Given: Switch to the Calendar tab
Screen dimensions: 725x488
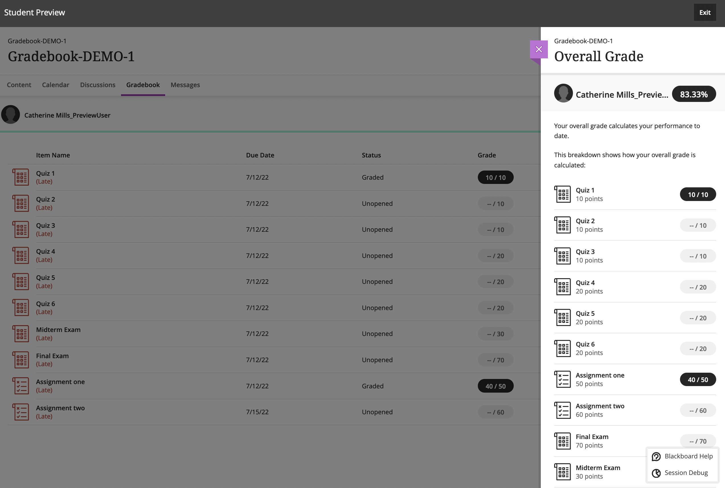Looking at the screenshot, I should [x=56, y=85].
